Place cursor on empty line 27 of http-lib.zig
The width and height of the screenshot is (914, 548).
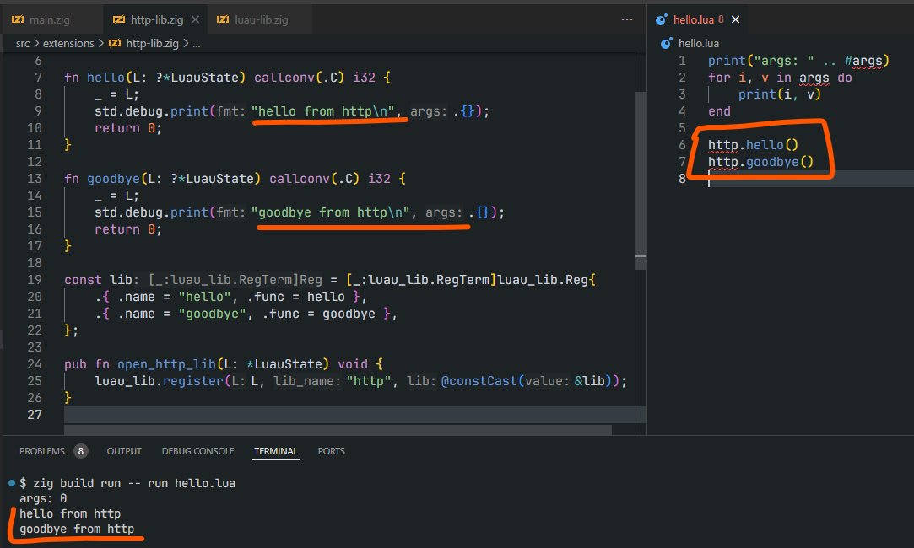[349, 415]
